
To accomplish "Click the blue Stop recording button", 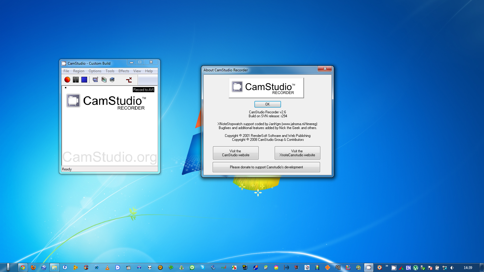I will [84, 79].
